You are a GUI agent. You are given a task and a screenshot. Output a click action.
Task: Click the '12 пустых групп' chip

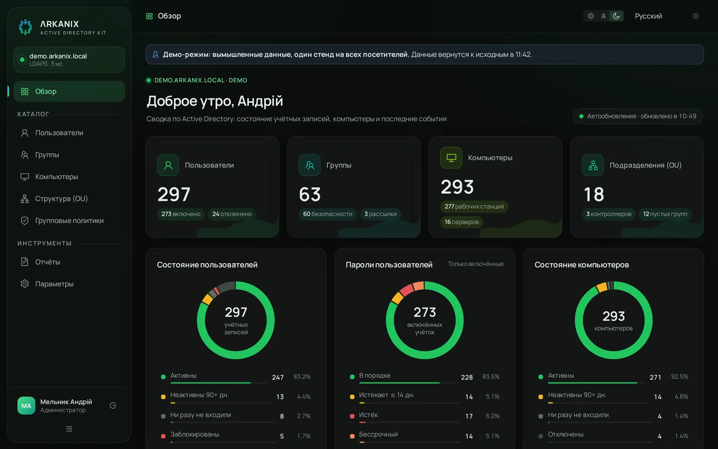[x=665, y=214]
